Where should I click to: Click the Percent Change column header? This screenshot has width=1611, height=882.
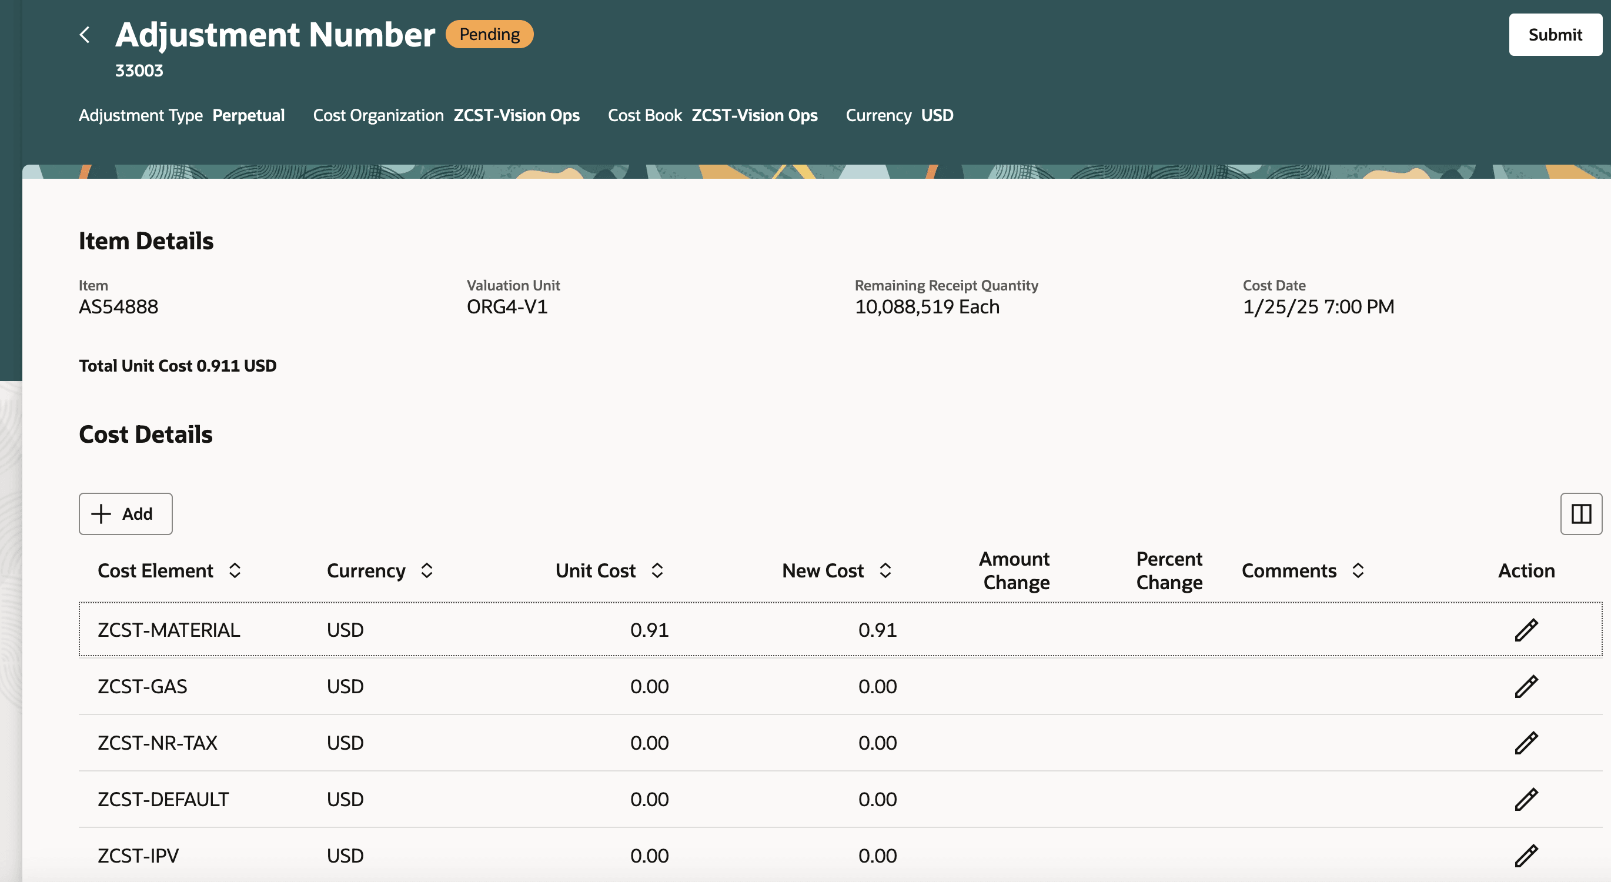point(1168,570)
